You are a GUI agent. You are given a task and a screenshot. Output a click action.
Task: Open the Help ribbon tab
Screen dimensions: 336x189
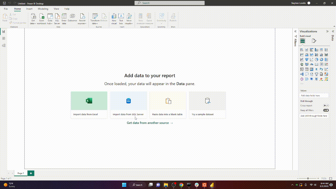coord(67,9)
